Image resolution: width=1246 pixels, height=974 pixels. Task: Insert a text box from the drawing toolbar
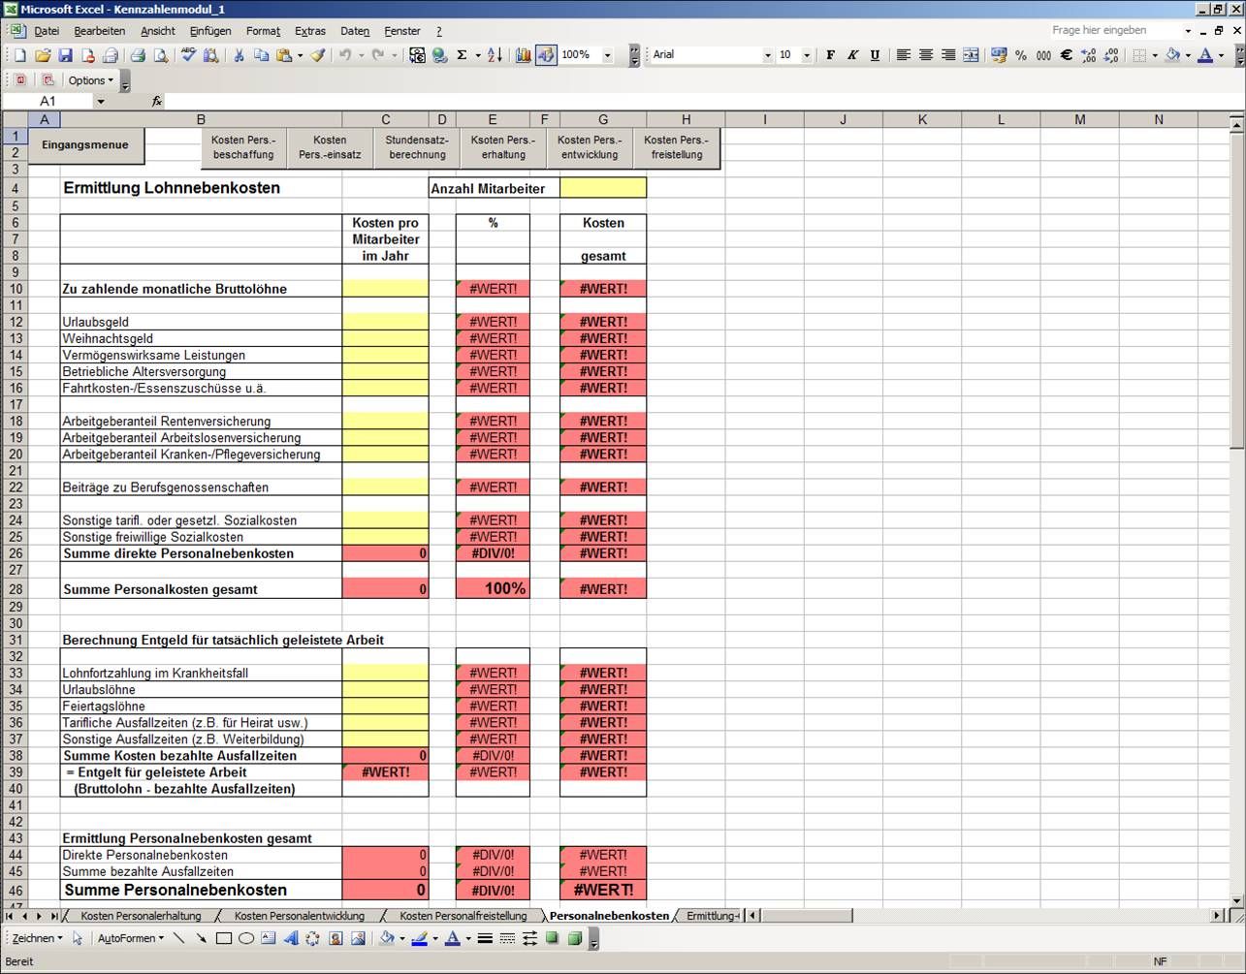click(x=269, y=938)
